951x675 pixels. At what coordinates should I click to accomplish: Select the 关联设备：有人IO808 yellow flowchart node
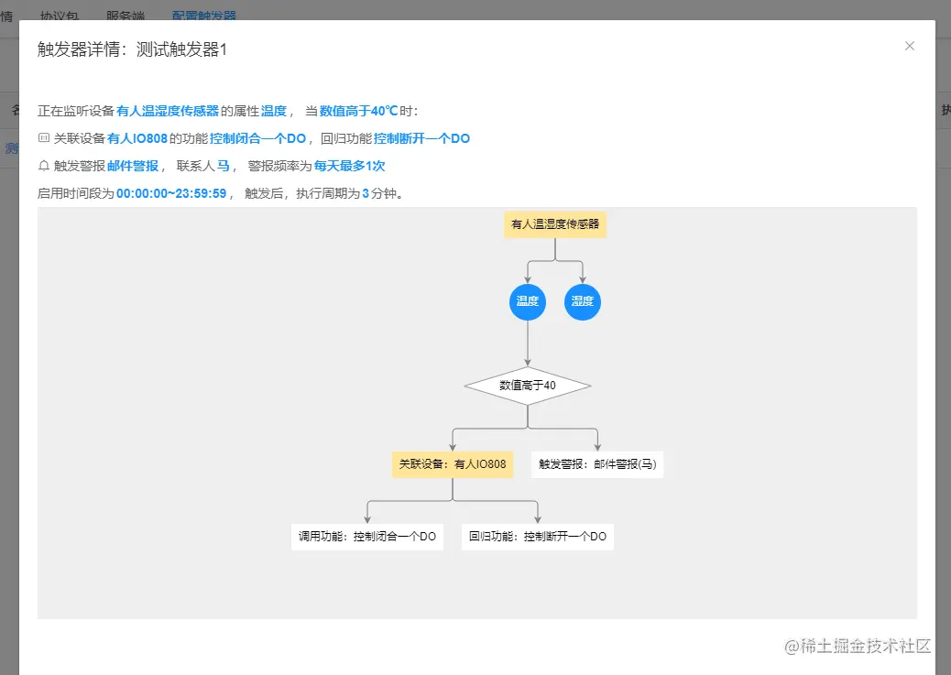pos(453,464)
